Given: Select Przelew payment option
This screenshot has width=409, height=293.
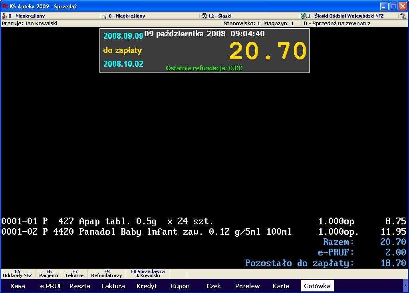Looking at the screenshot, I should click(x=247, y=286).
